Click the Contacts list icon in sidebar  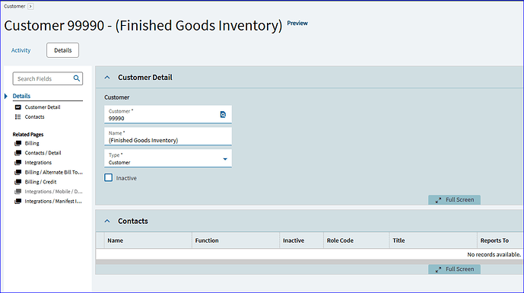coord(18,117)
